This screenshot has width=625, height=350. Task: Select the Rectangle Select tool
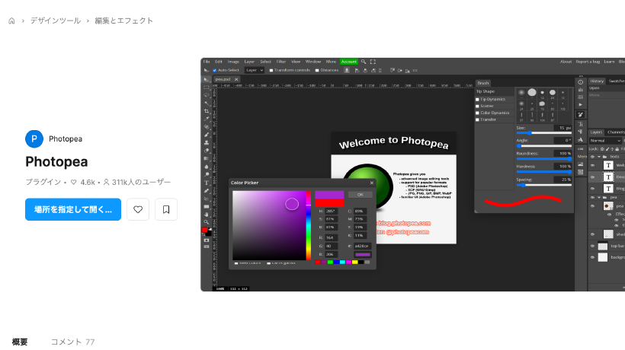coord(206,87)
